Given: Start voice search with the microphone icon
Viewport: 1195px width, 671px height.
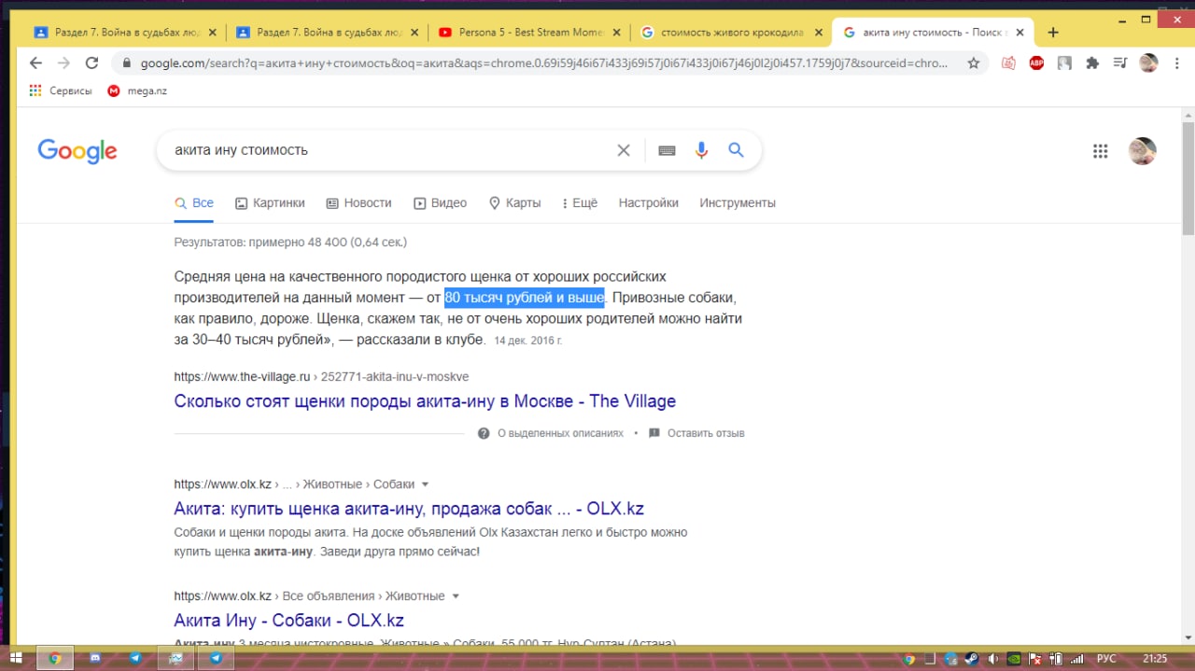Looking at the screenshot, I should tap(701, 150).
